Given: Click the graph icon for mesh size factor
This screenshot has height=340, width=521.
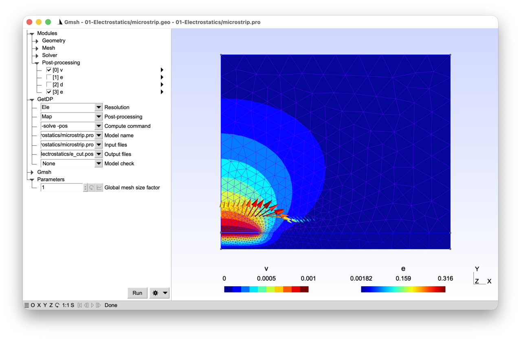Looking at the screenshot, I should tap(99, 188).
